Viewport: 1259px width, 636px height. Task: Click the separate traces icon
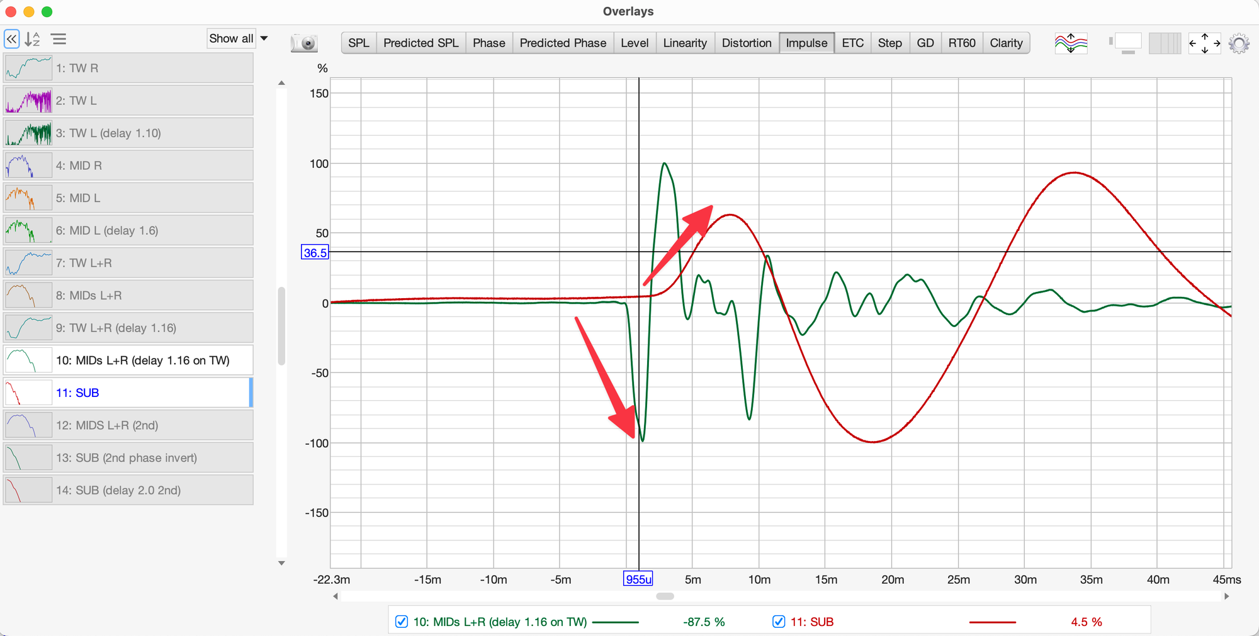pos(1070,43)
